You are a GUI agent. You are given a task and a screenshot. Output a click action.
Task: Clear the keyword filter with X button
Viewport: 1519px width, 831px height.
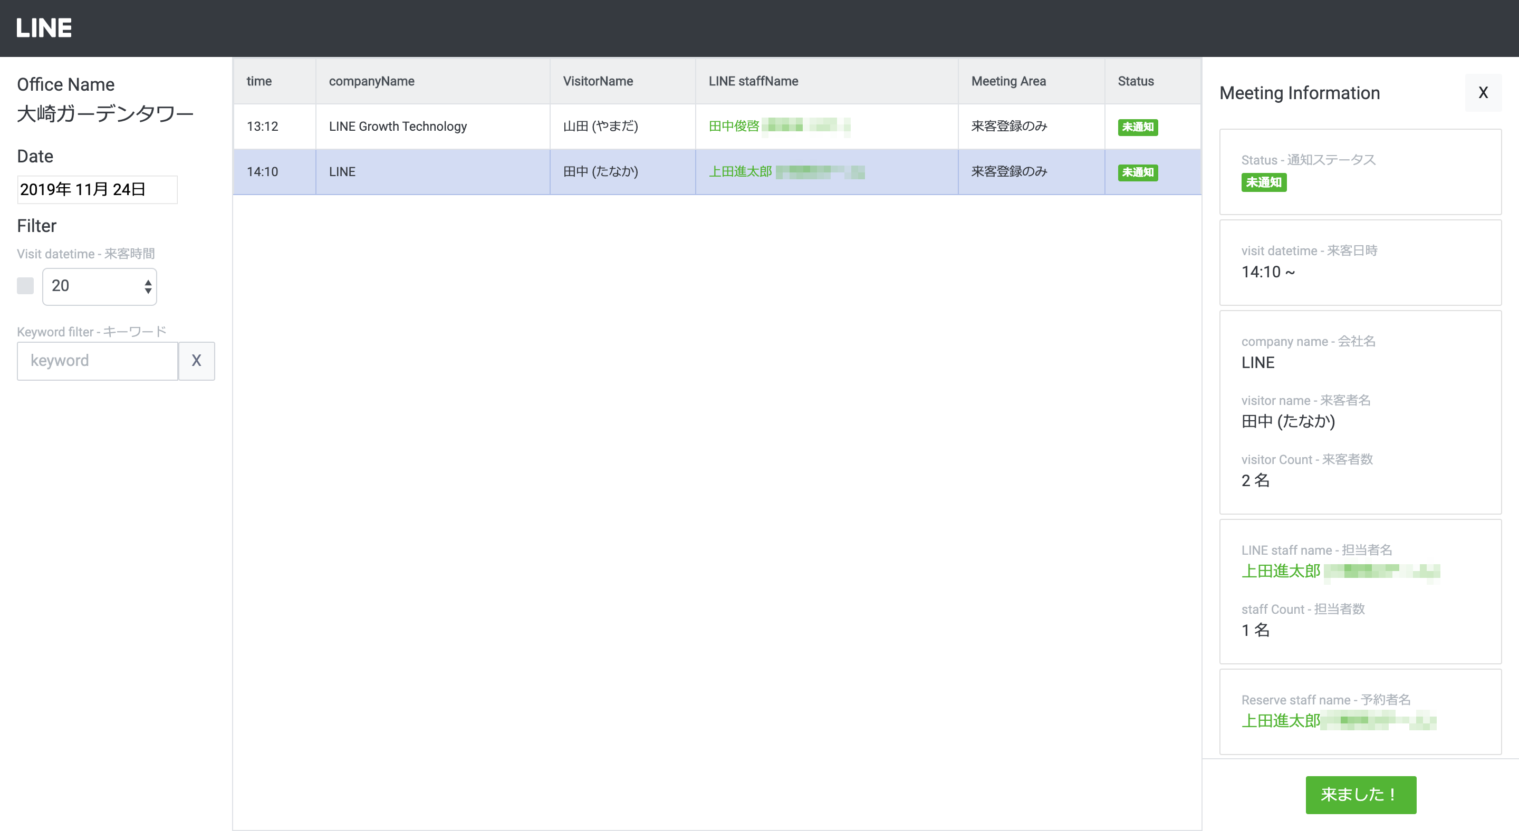pos(196,361)
